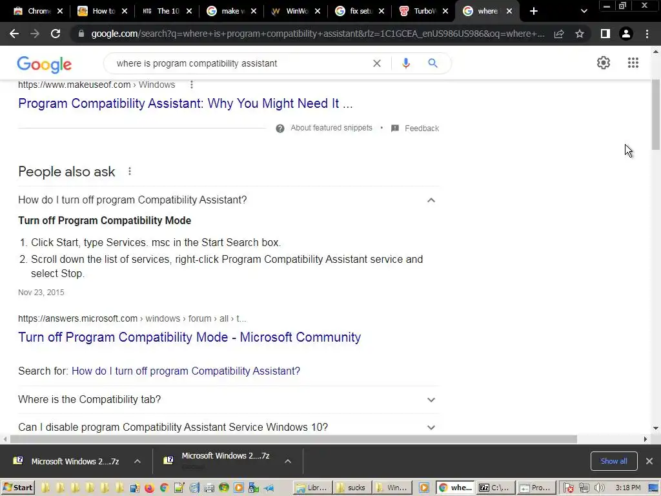661x496 pixels.
Task: Open the makeuseof result options dots
Action: pyautogui.click(x=191, y=85)
